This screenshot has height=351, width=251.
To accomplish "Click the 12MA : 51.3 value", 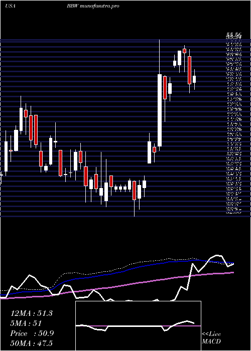I will (x=31, y=313).
